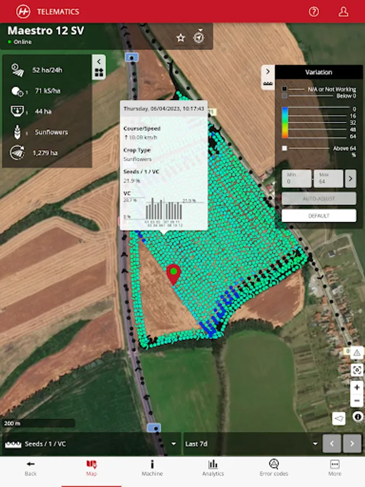Open the warning triangle map icon
The width and height of the screenshot is (365, 487).
357,353
